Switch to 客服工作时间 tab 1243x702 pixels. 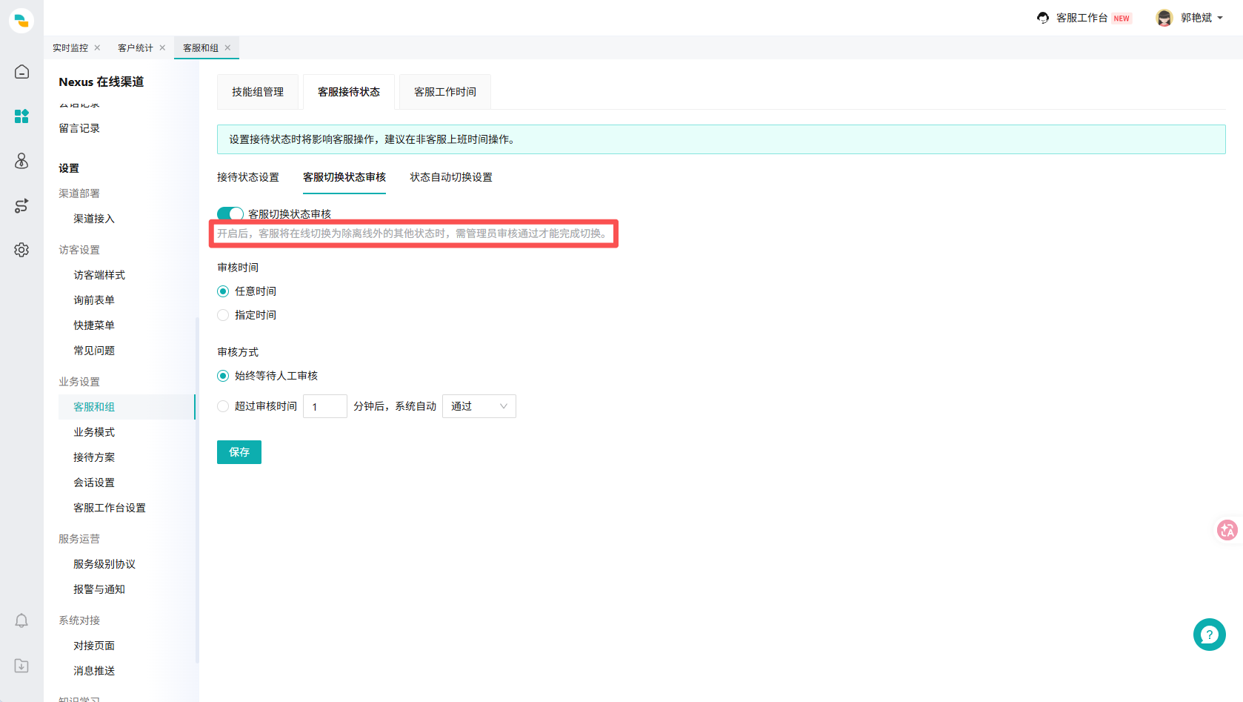[445, 92]
